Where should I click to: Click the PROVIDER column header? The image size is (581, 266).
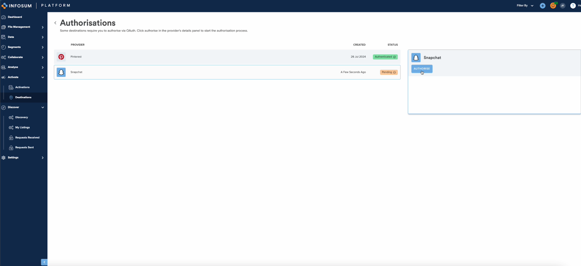(78, 45)
